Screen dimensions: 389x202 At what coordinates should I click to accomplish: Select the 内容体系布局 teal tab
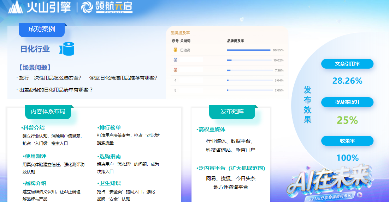[48, 112]
